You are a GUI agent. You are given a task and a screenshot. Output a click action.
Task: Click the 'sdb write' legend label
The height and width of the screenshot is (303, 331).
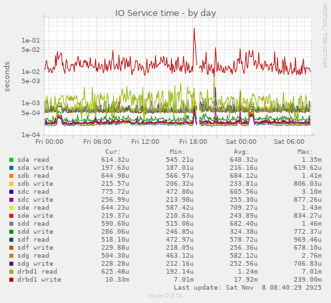[35, 184]
